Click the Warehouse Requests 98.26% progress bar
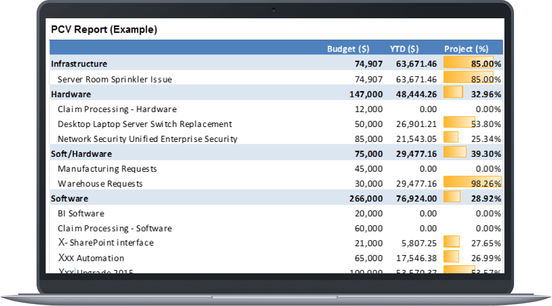Screen dimensions: 552x306 472,183
